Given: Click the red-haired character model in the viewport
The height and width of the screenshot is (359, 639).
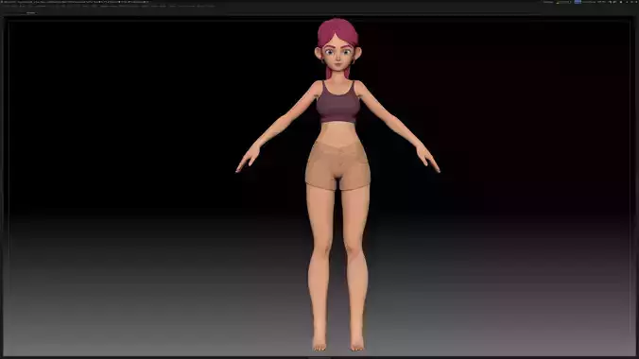Looking at the screenshot, I should (337, 184).
